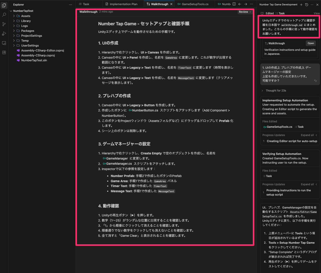Click 'Providing instructions to run the setup script'
The image size is (321, 273).
pyautogui.click(x=289, y=192)
